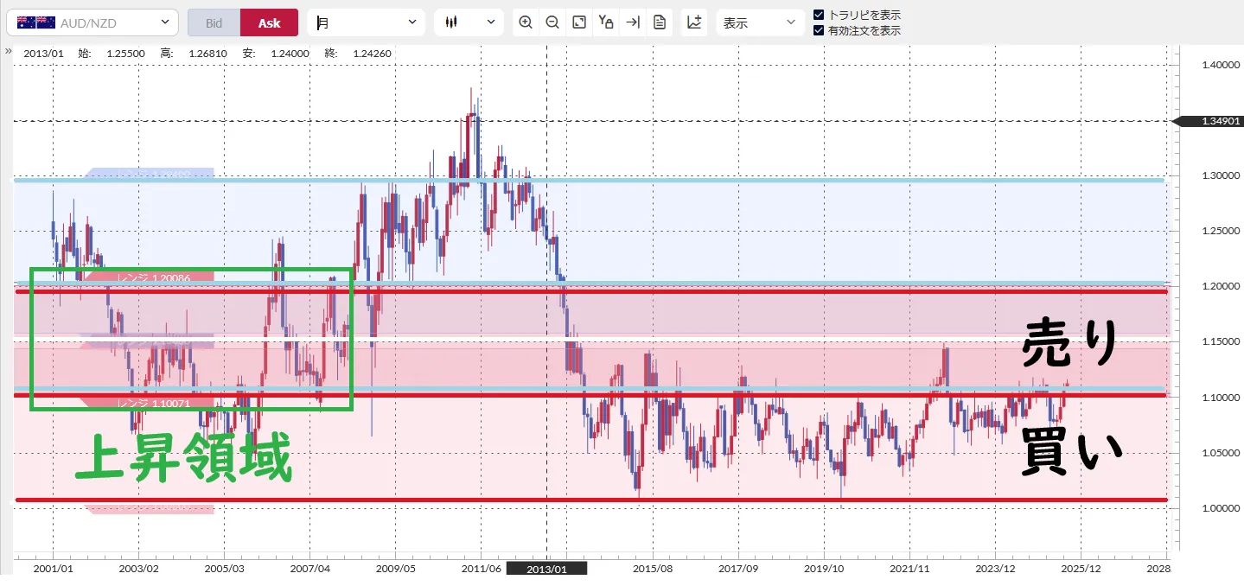Expand the side panel double-chevron
This screenshot has height=586, width=1244.
point(8,51)
